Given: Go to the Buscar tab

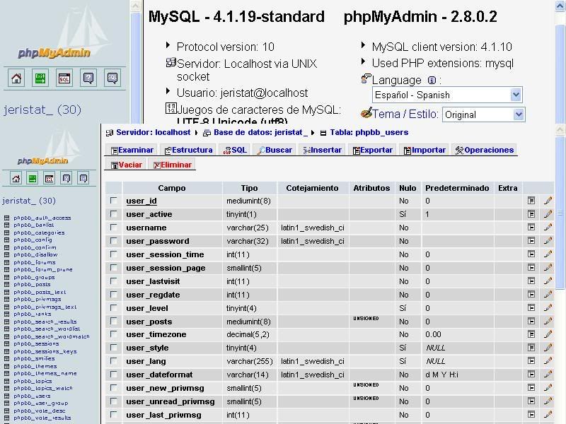Looking at the screenshot, I should 275,150.
